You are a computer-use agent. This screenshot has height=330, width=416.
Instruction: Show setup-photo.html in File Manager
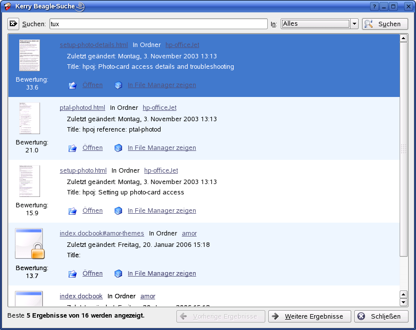click(162, 210)
